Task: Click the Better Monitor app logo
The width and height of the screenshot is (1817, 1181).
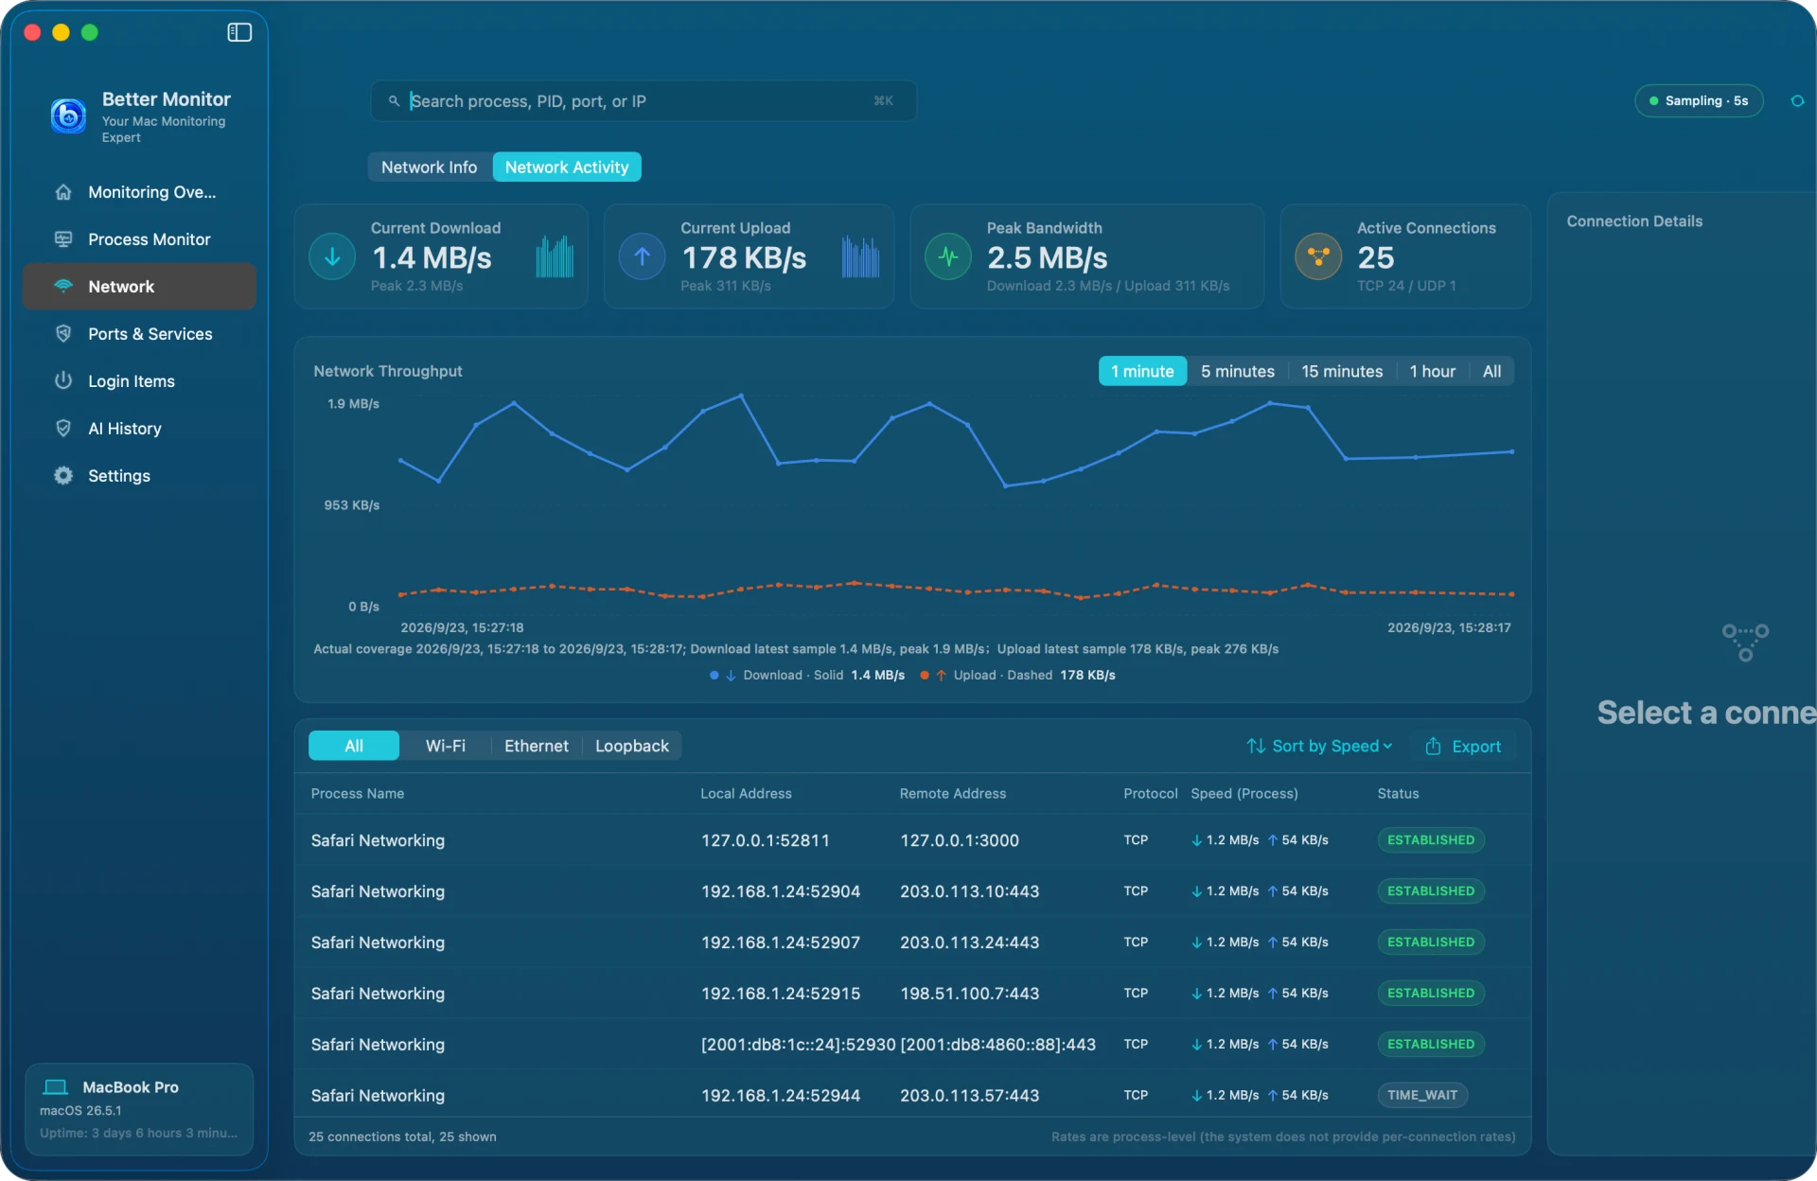Action: [68, 115]
